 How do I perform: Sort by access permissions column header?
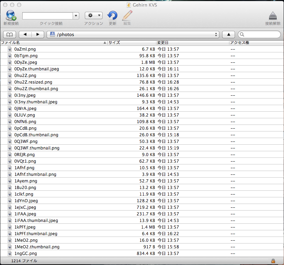click(x=255, y=43)
